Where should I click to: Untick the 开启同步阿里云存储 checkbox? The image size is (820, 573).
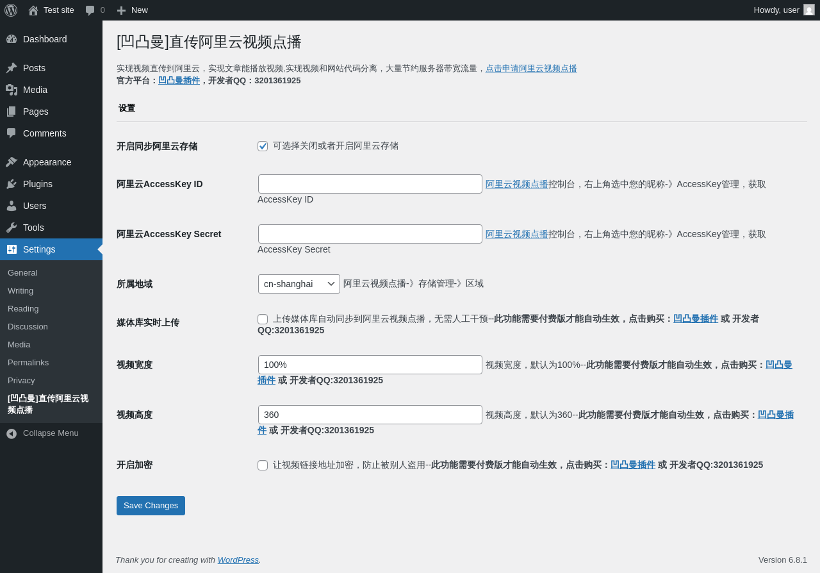point(263,146)
